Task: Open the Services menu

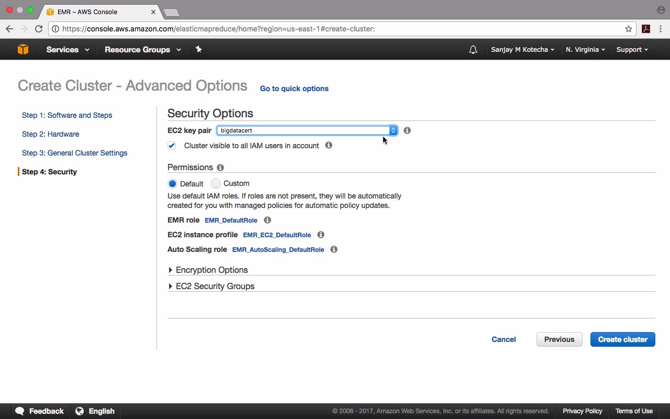Action: click(68, 50)
